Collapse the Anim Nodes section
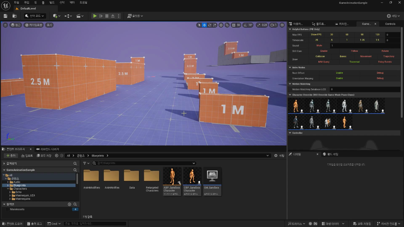The image size is (404, 227). coord(290,68)
